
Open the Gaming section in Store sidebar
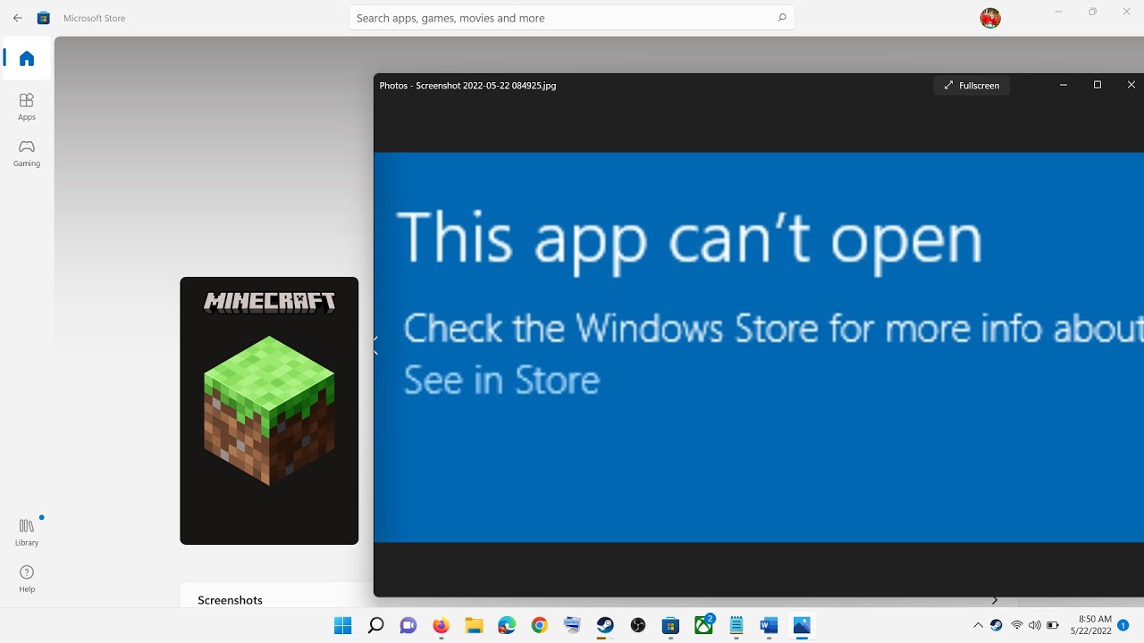coord(27,153)
